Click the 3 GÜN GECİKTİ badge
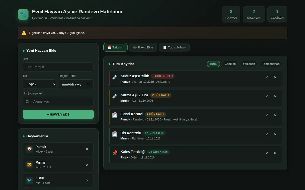Image resolution: width=305 pixels, height=190 pixels. (x=163, y=76)
